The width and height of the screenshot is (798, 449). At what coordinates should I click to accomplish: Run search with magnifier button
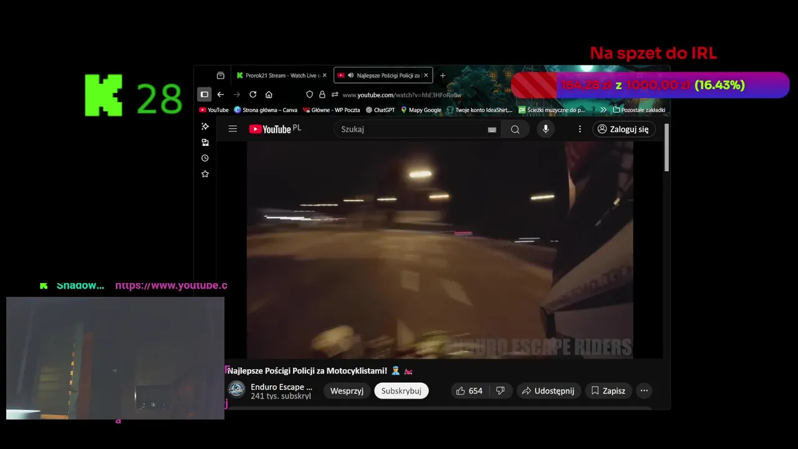pyautogui.click(x=515, y=129)
